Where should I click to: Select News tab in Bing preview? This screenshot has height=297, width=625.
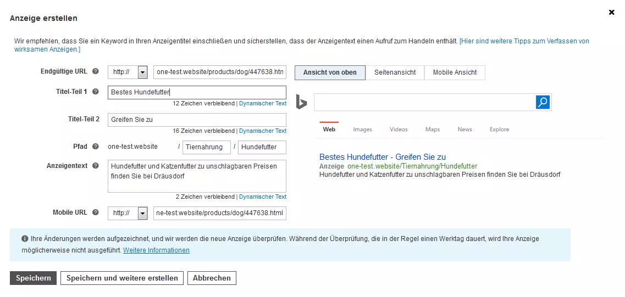[464, 130]
